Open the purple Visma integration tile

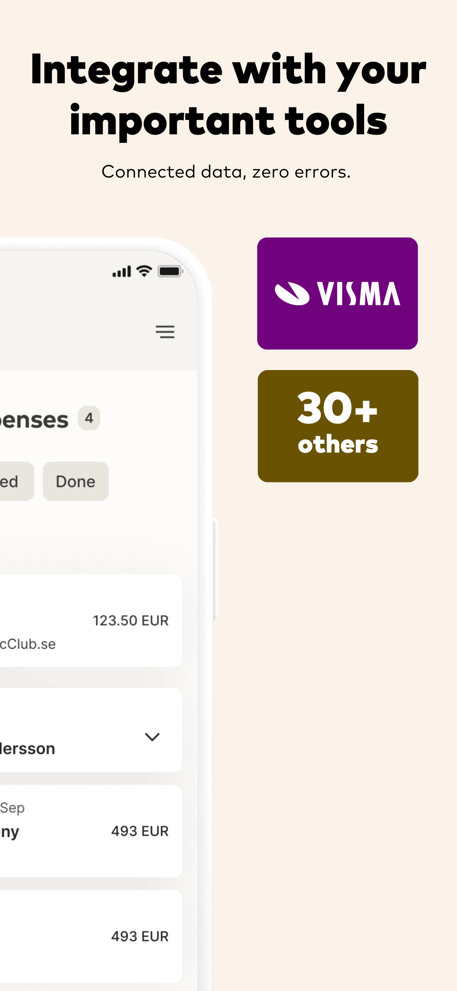[337, 293]
